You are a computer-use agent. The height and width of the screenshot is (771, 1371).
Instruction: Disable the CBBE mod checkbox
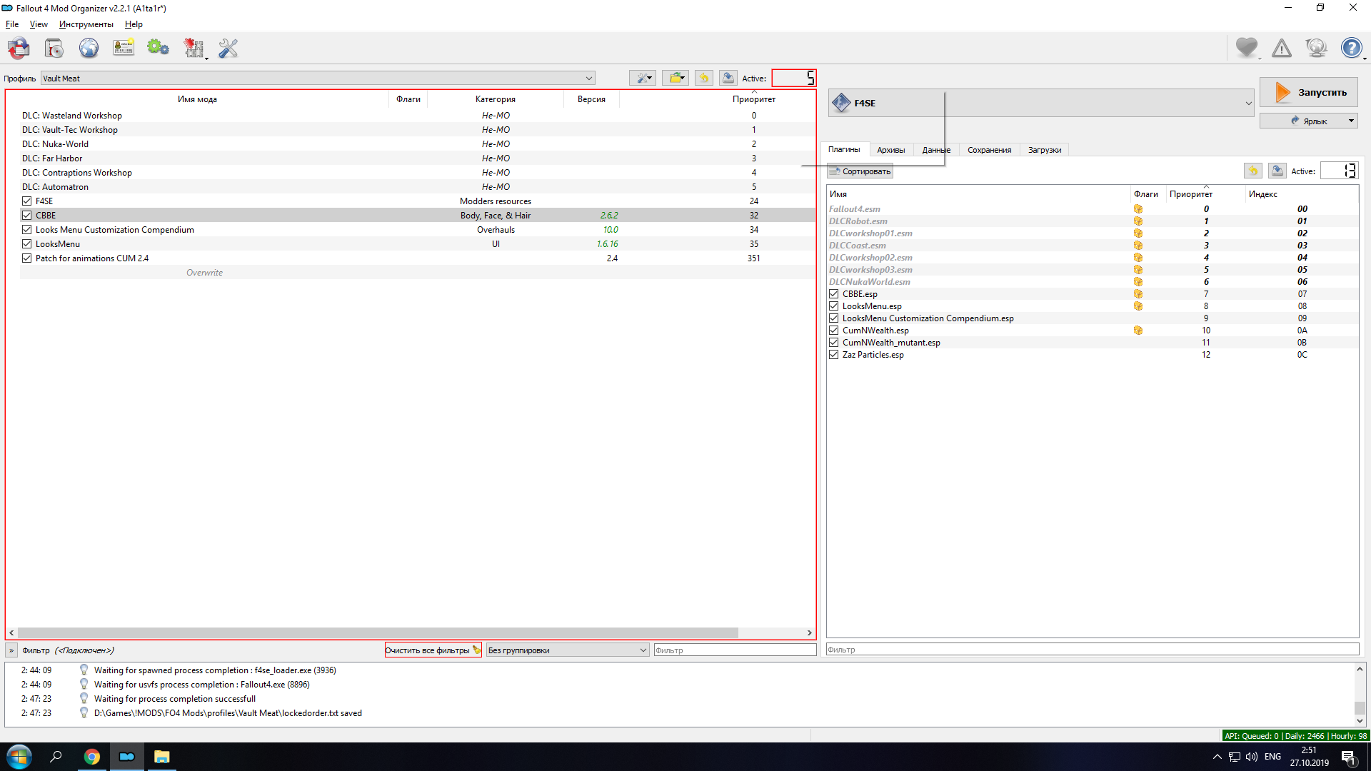click(x=27, y=216)
